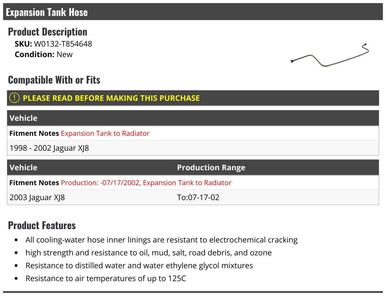Click the red Production: -07/17/2002 fitment note
This screenshot has height=296, width=386.
point(146,183)
